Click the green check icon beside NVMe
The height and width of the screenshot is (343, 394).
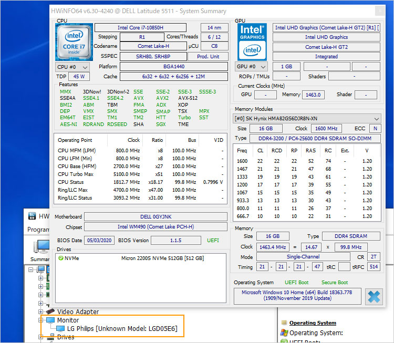tap(60, 258)
